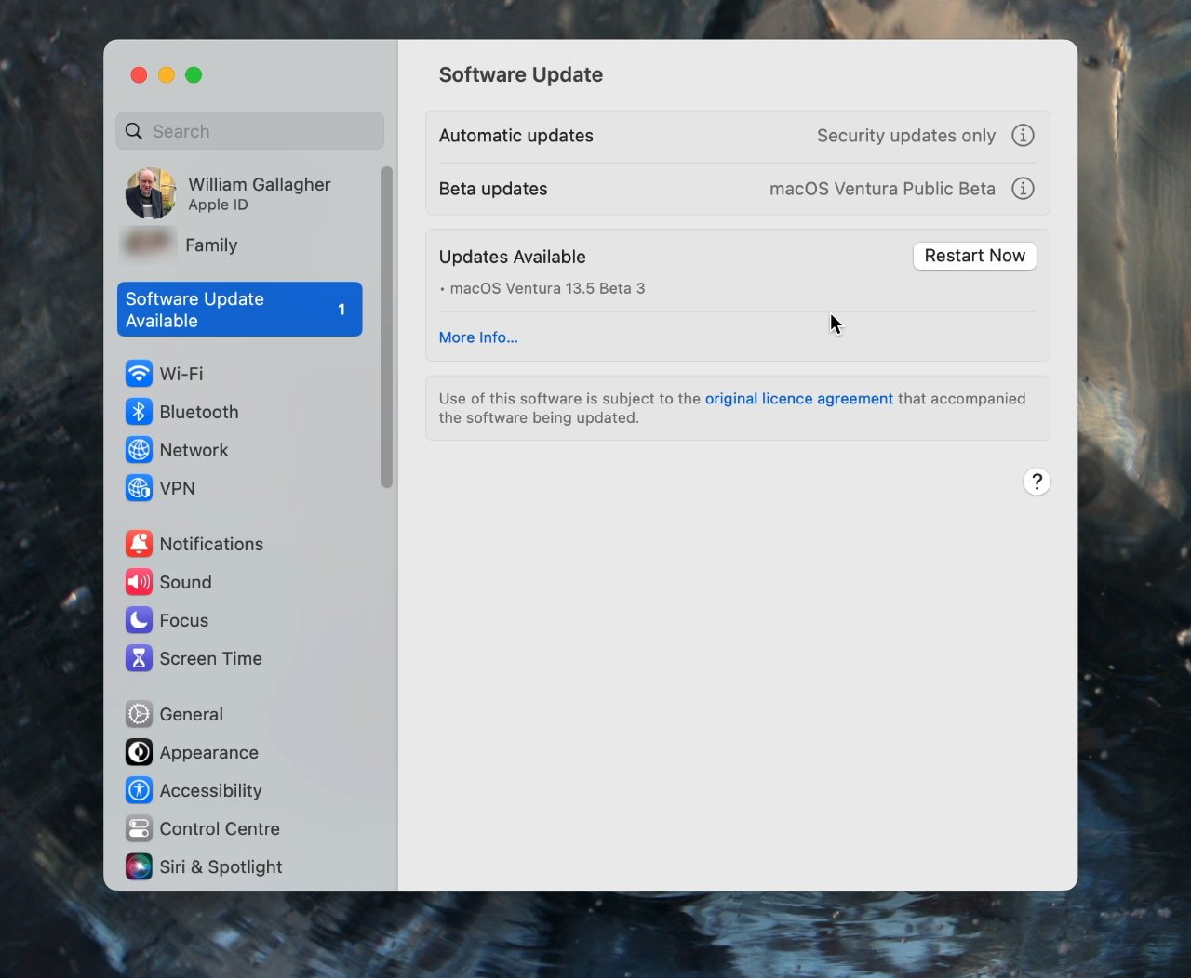Click the Search field in sidebar
The height and width of the screenshot is (978, 1191).
[x=249, y=131]
